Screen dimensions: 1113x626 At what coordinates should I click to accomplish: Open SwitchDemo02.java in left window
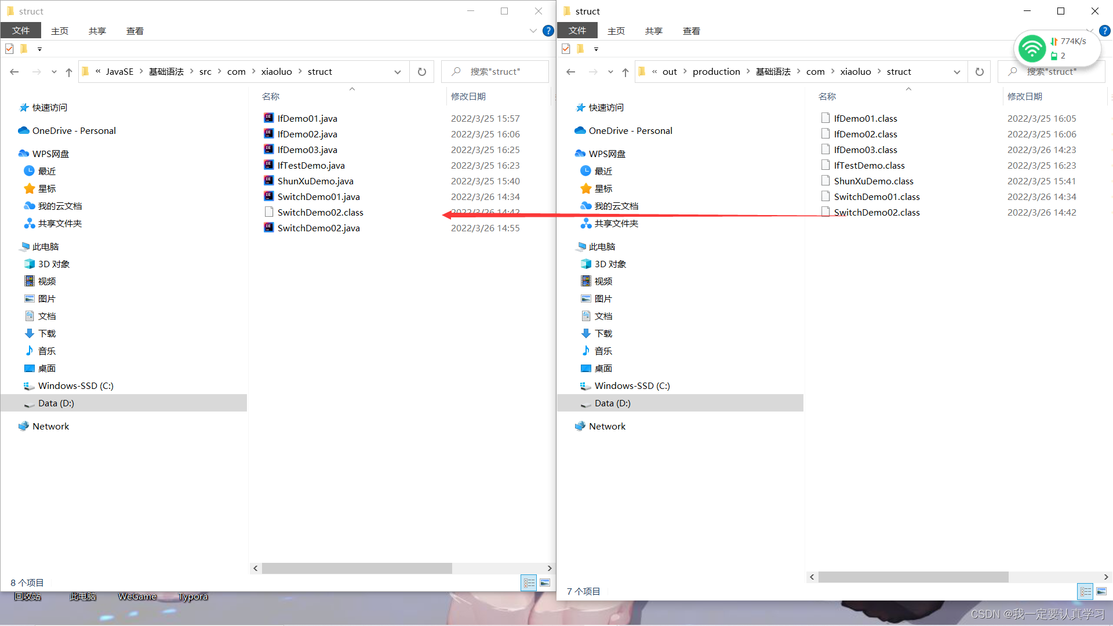click(318, 228)
